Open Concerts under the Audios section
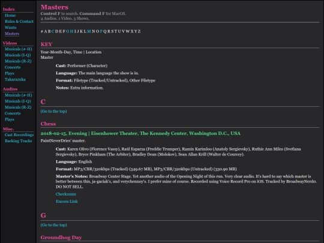The image size is (324, 243). click(x=13, y=113)
